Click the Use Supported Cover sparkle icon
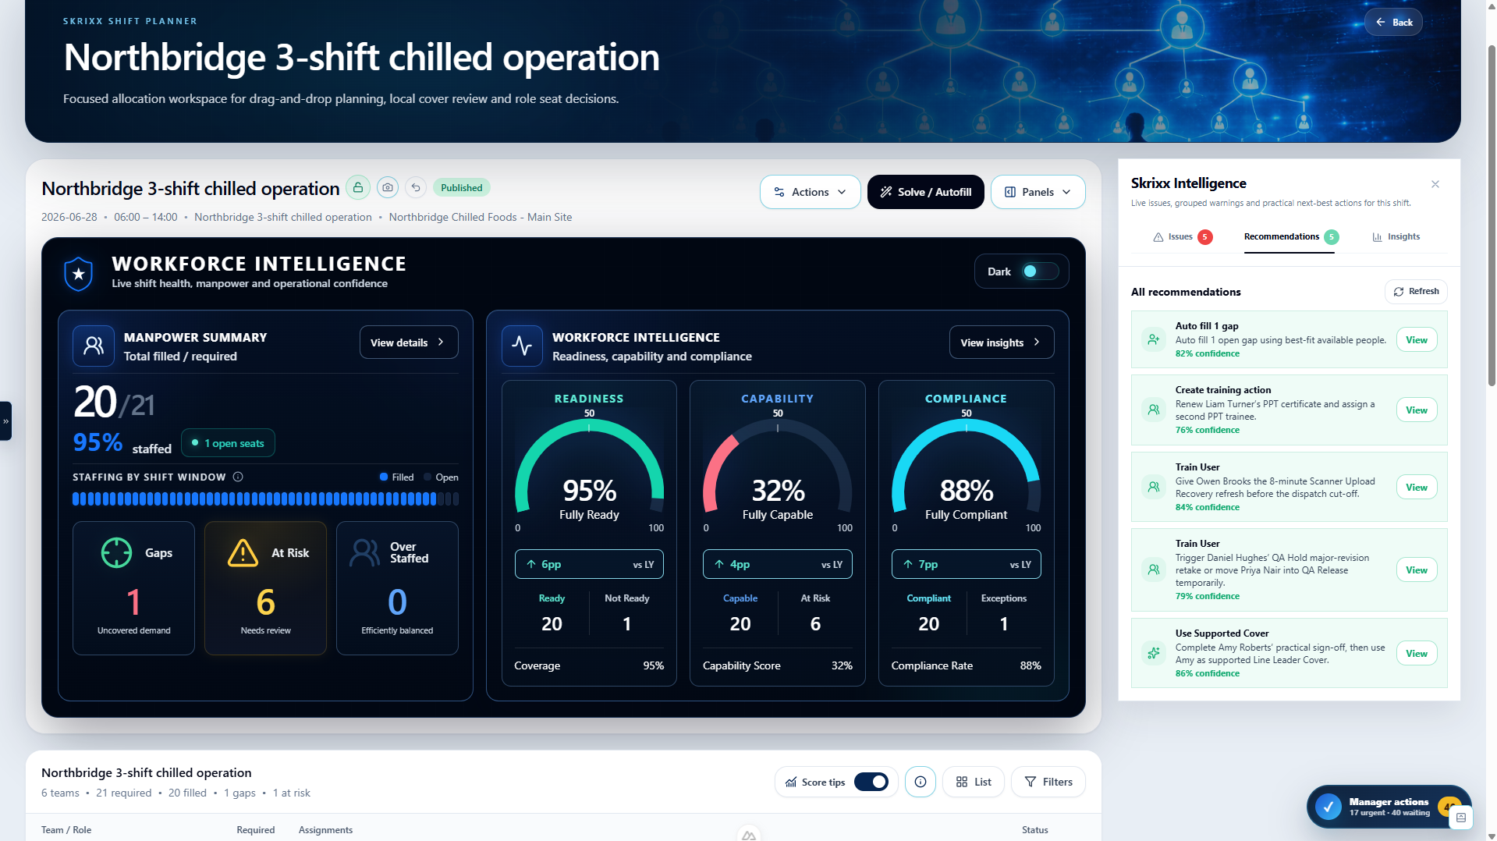The height and width of the screenshot is (841, 1497). (x=1153, y=653)
